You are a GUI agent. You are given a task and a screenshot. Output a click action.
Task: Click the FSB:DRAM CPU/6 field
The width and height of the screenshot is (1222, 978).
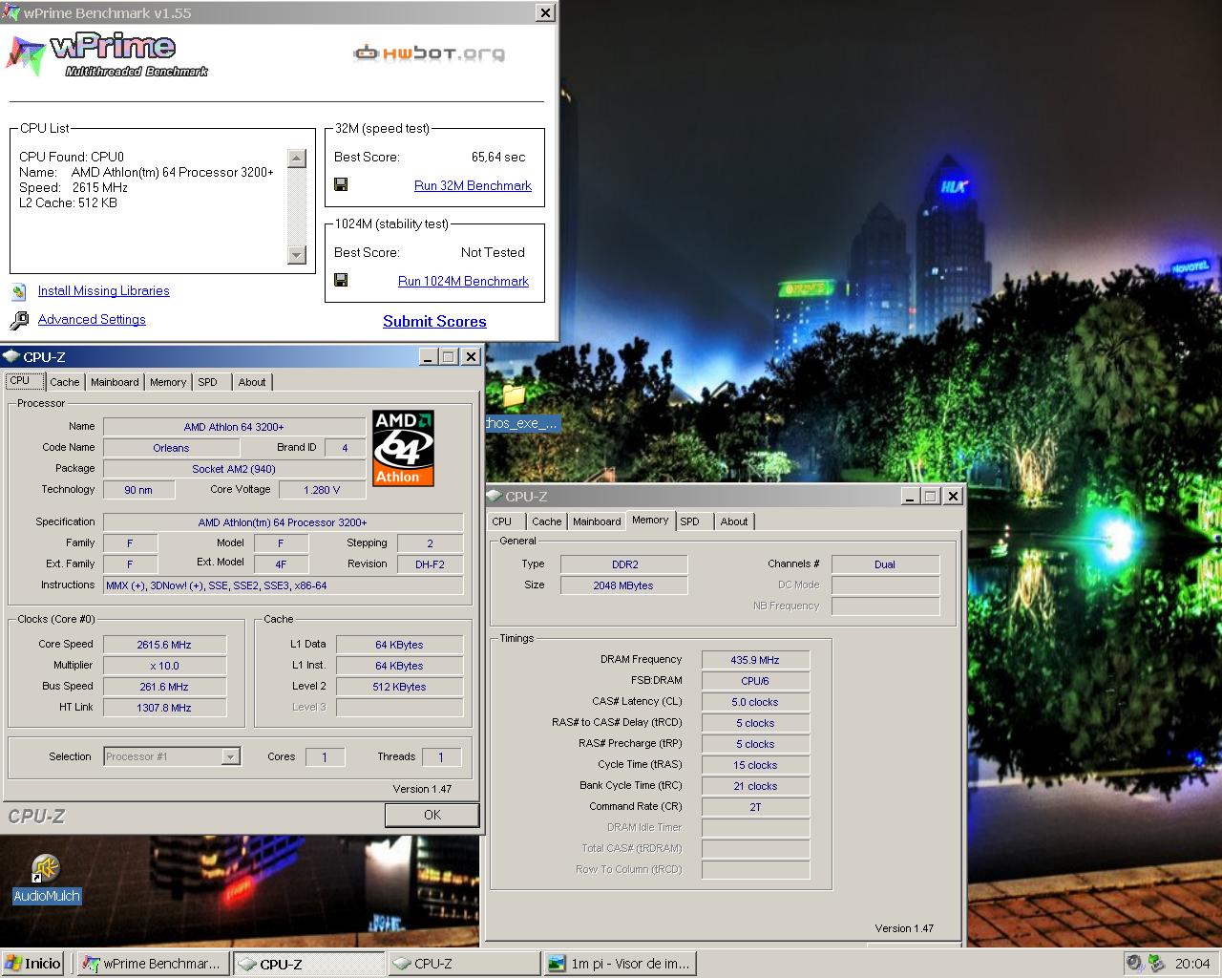pos(755,681)
